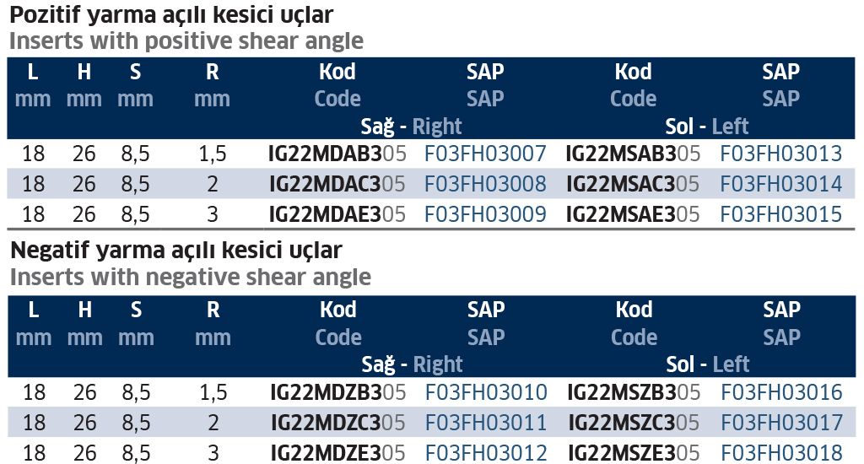Screen dimensions: 864x464
Task: Click SAP code F03FH03016
Action: tap(782, 392)
